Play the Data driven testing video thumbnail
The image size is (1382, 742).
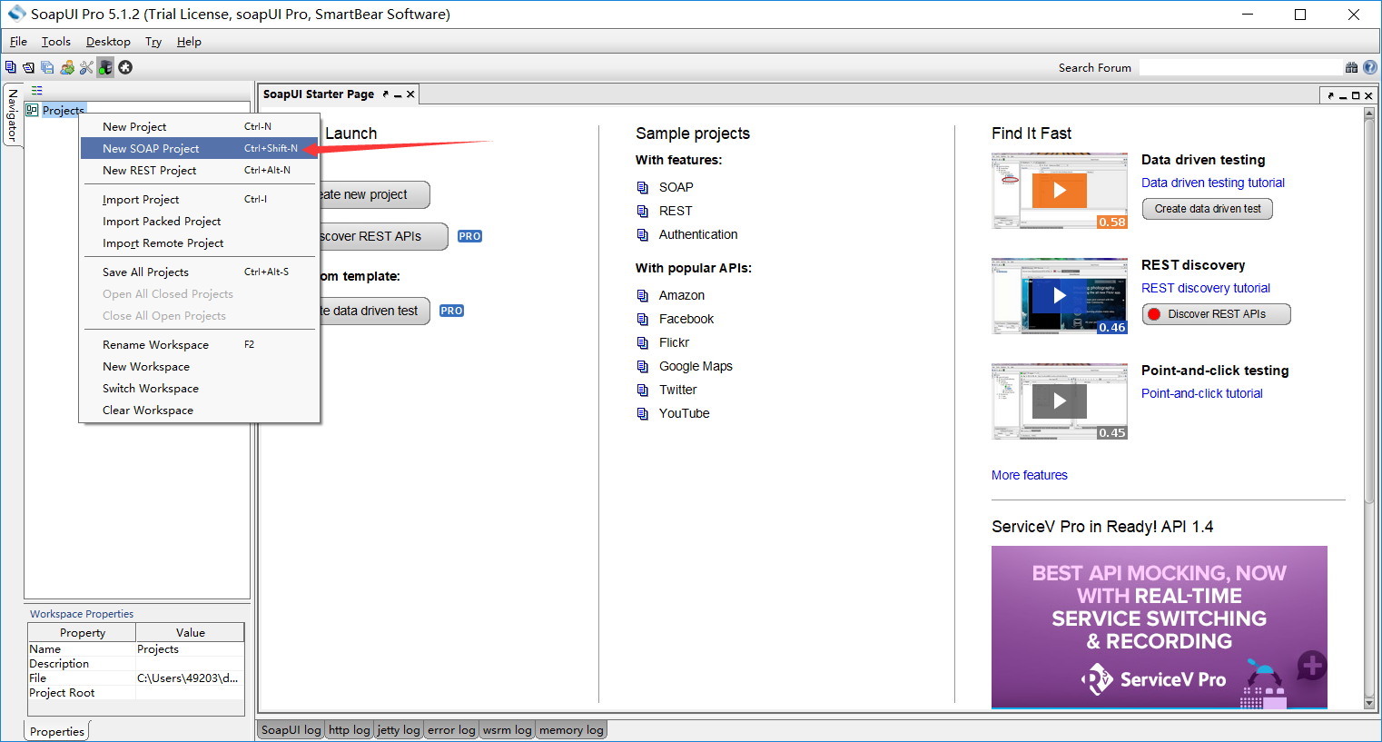(1060, 191)
